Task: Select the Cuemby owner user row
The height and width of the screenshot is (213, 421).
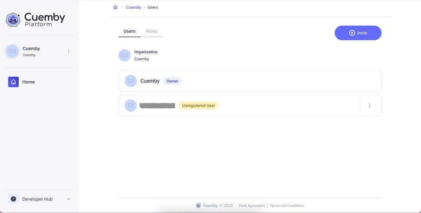Action: tap(250, 81)
